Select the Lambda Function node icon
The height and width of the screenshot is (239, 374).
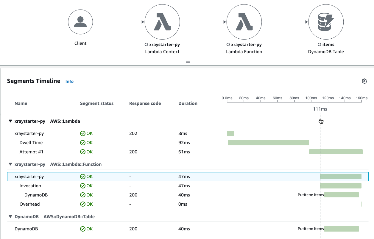coord(244,22)
